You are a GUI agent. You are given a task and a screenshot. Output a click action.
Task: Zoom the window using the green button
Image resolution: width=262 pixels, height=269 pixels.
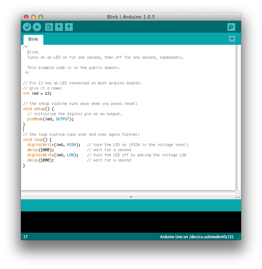click(41, 17)
